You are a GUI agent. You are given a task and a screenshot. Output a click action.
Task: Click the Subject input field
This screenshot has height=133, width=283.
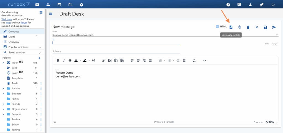(x=116, y=51)
